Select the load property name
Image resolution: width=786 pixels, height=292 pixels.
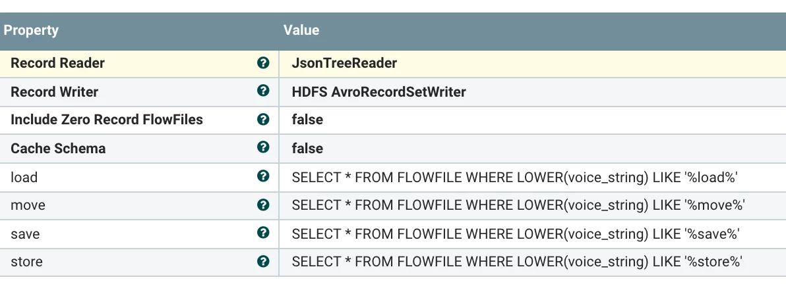pyautogui.click(x=24, y=178)
